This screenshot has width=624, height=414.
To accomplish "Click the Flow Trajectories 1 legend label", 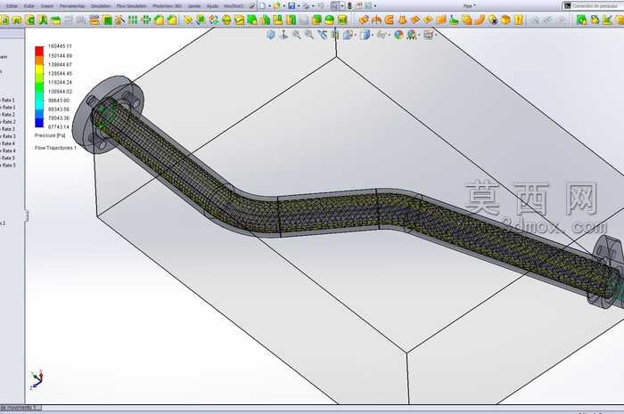I will (x=55, y=148).
